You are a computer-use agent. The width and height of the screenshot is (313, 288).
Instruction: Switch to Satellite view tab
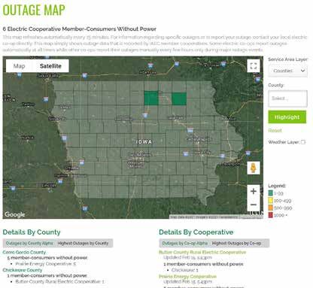[x=50, y=66]
